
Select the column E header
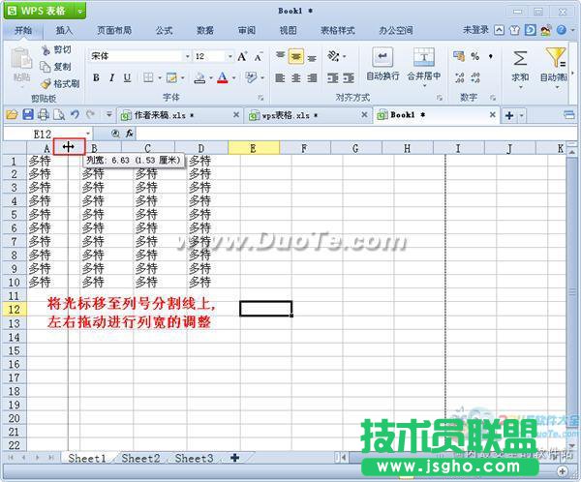pyautogui.click(x=254, y=148)
